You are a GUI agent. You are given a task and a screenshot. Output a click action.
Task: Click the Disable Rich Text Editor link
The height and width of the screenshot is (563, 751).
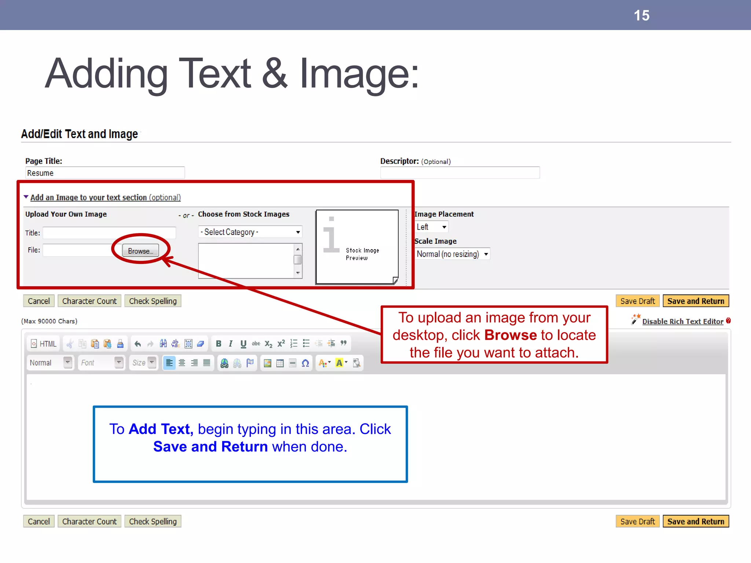(683, 321)
